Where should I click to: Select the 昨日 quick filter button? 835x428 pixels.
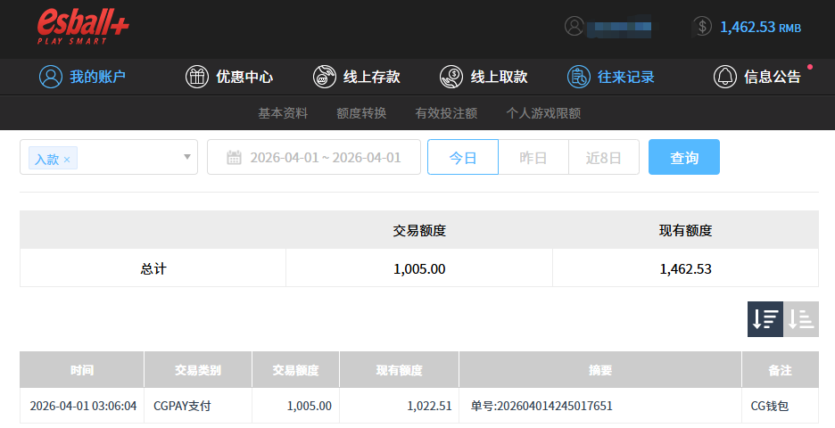point(533,158)
